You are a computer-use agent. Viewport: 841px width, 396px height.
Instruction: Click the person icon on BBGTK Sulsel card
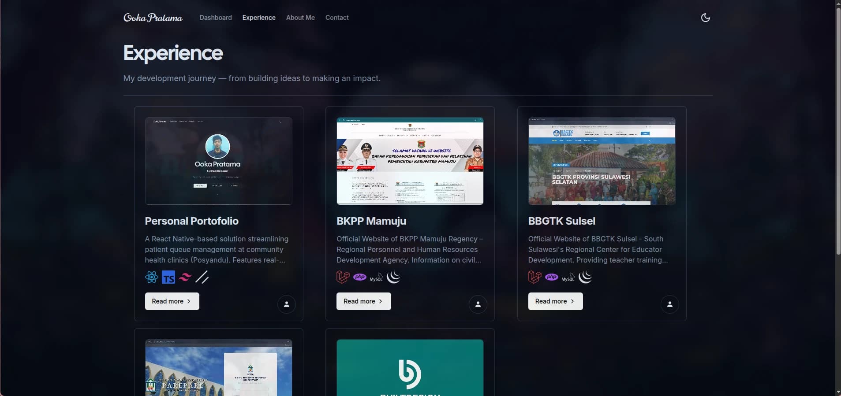(669, 304)
